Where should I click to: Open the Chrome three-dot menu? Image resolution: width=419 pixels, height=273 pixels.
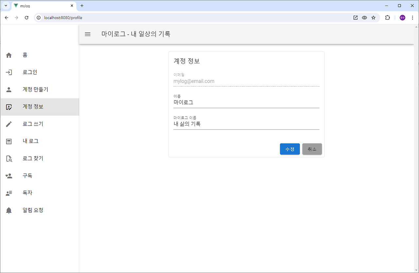coord(412,18)
